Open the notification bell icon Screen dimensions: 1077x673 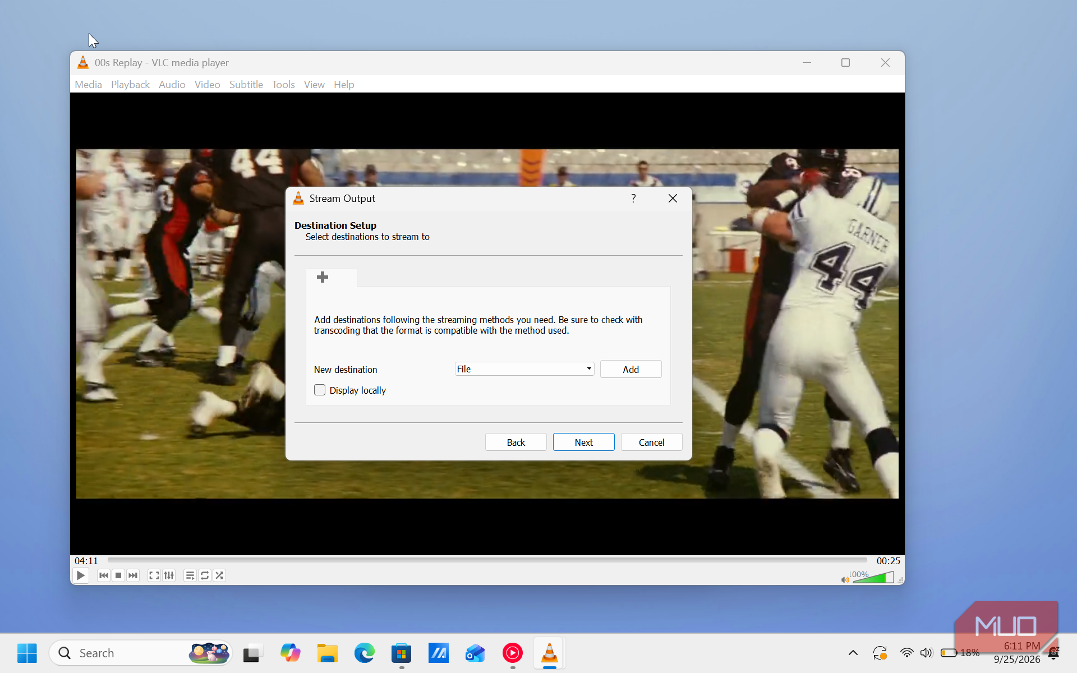(x=1053, y=653)
